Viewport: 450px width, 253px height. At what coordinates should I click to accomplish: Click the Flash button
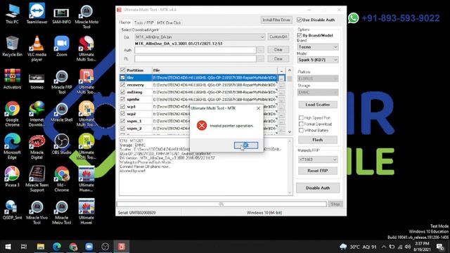tap(318, 140)
